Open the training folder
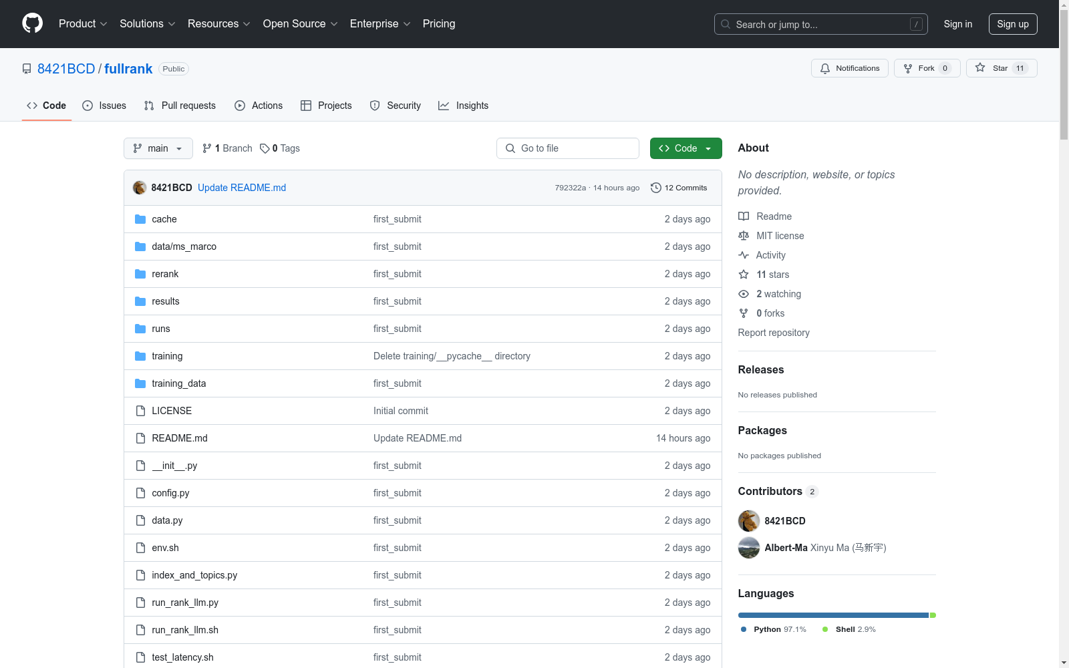 tap(167, 356)
